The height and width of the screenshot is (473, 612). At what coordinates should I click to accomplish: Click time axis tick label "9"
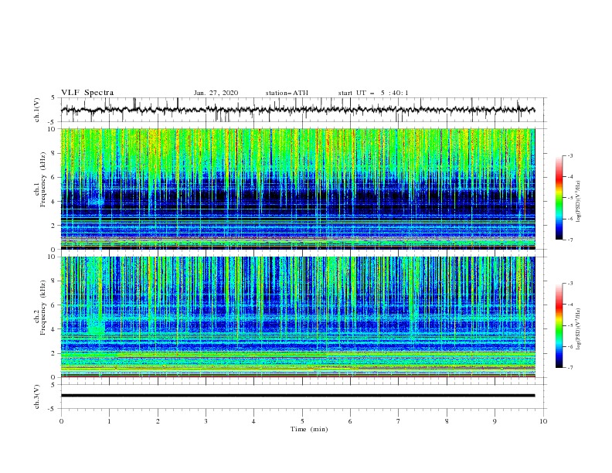click(x=495, y=421)
